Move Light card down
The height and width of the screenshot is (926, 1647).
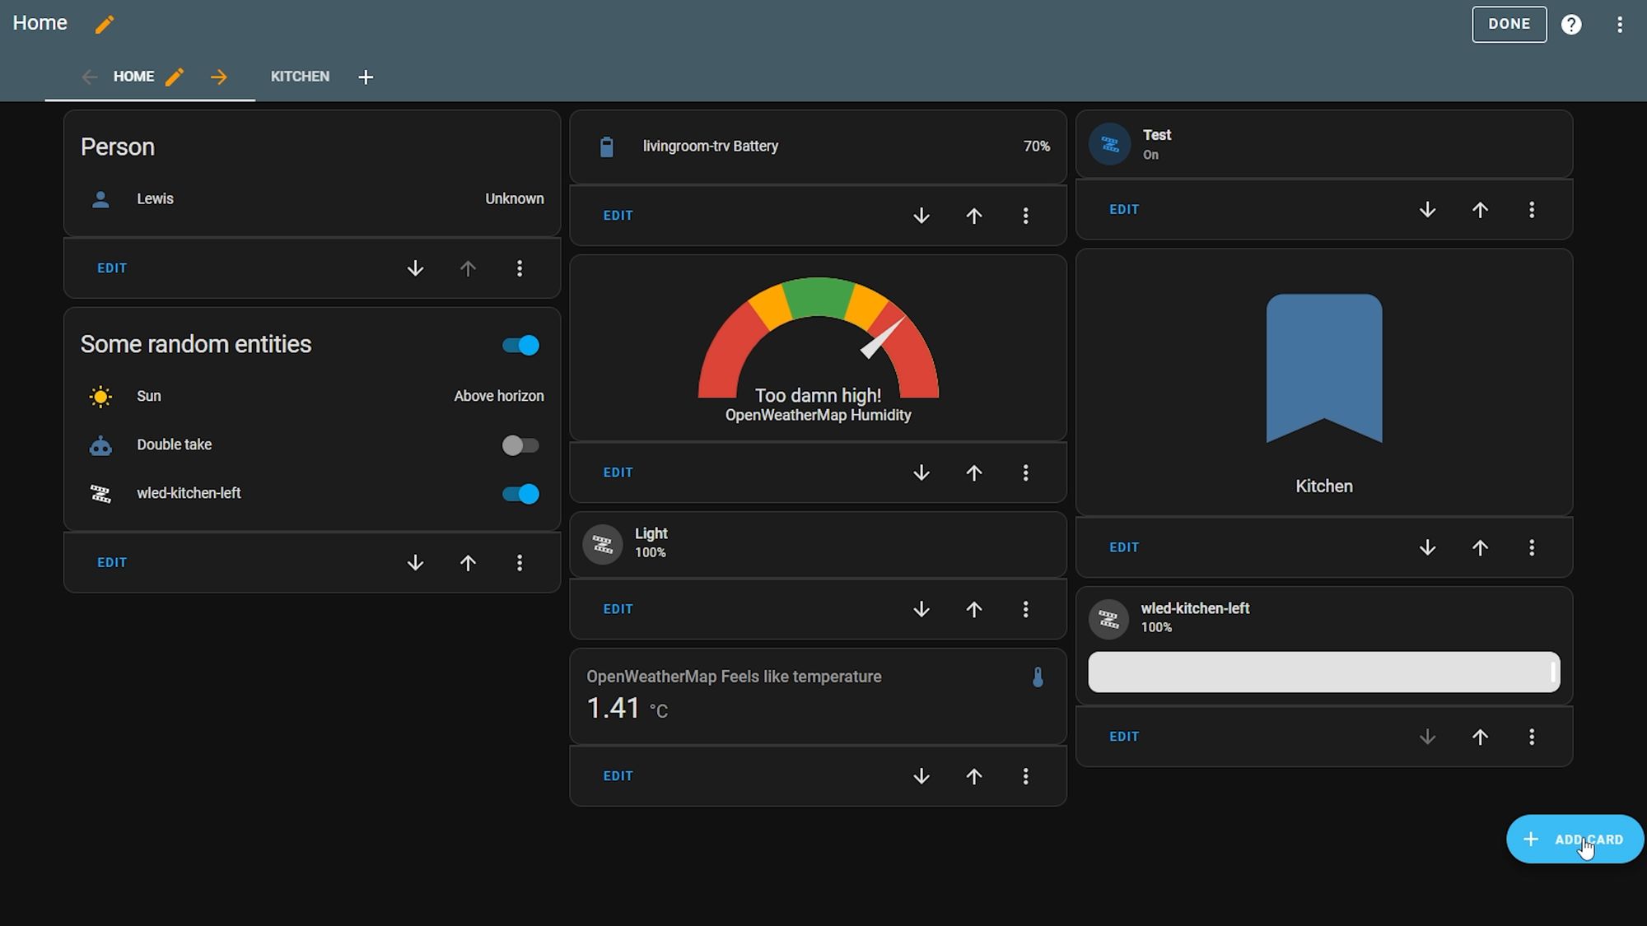click(x=921, y=609)
